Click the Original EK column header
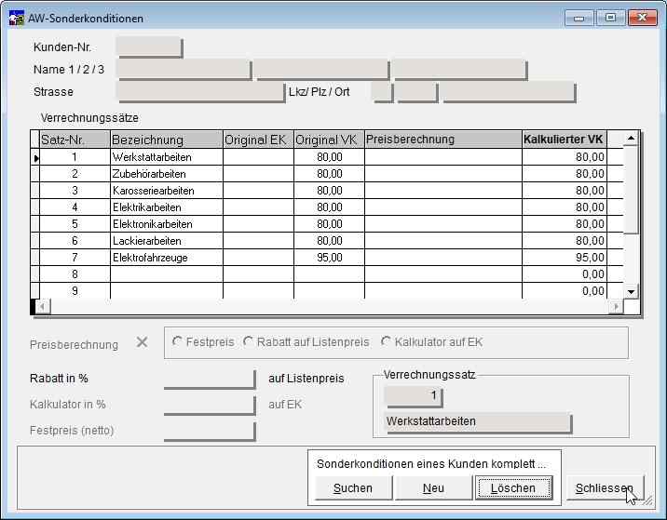The height and width of the screenshot is (520, 667). pyautogui.click(x=259, y=140)
